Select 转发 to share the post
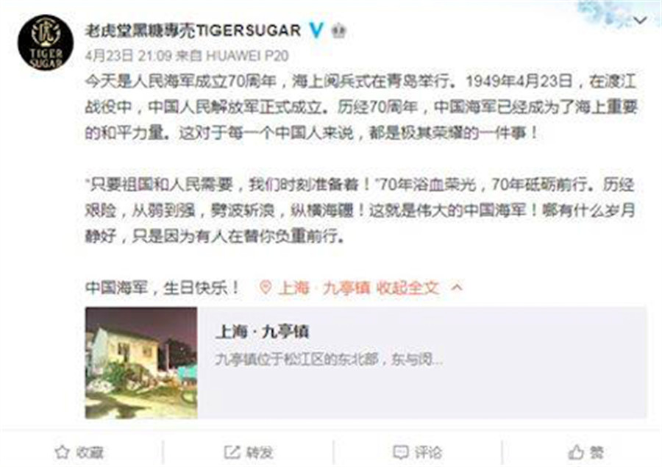662x467 pixels. tap(260, 452)
